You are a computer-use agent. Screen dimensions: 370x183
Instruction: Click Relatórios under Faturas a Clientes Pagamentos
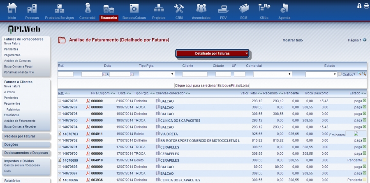pos(13,110)
